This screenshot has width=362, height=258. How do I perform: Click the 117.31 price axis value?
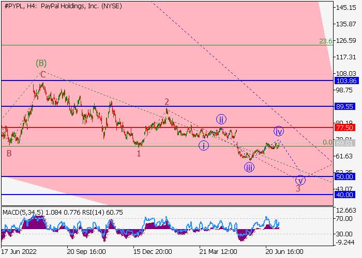346,57
